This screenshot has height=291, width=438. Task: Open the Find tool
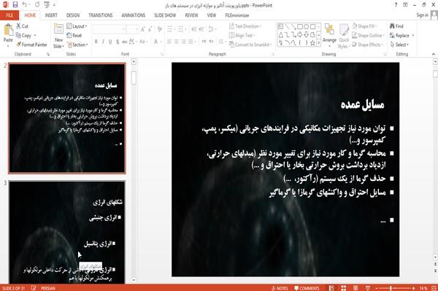coord(396,26)
